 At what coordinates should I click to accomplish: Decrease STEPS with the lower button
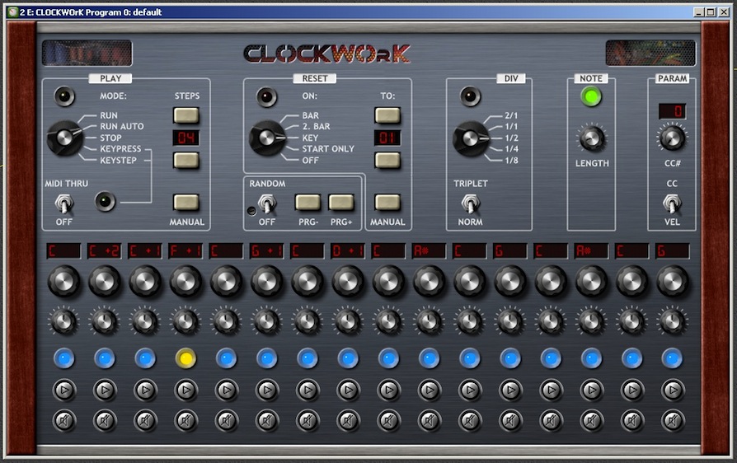pos(186,160)
